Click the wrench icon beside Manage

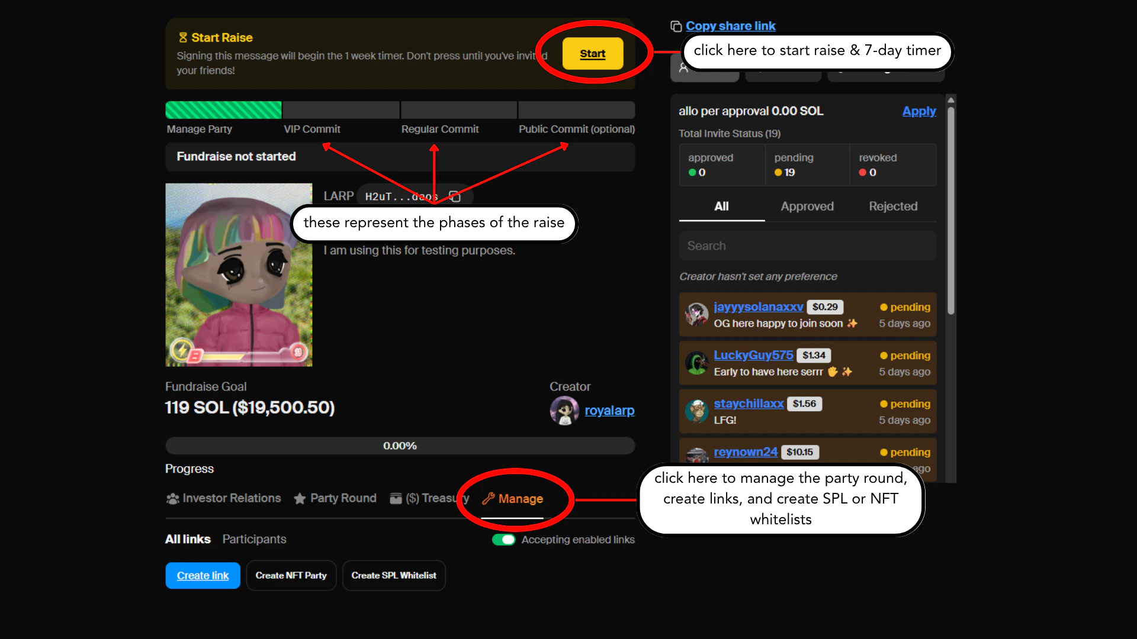click(x=489, y=499)
